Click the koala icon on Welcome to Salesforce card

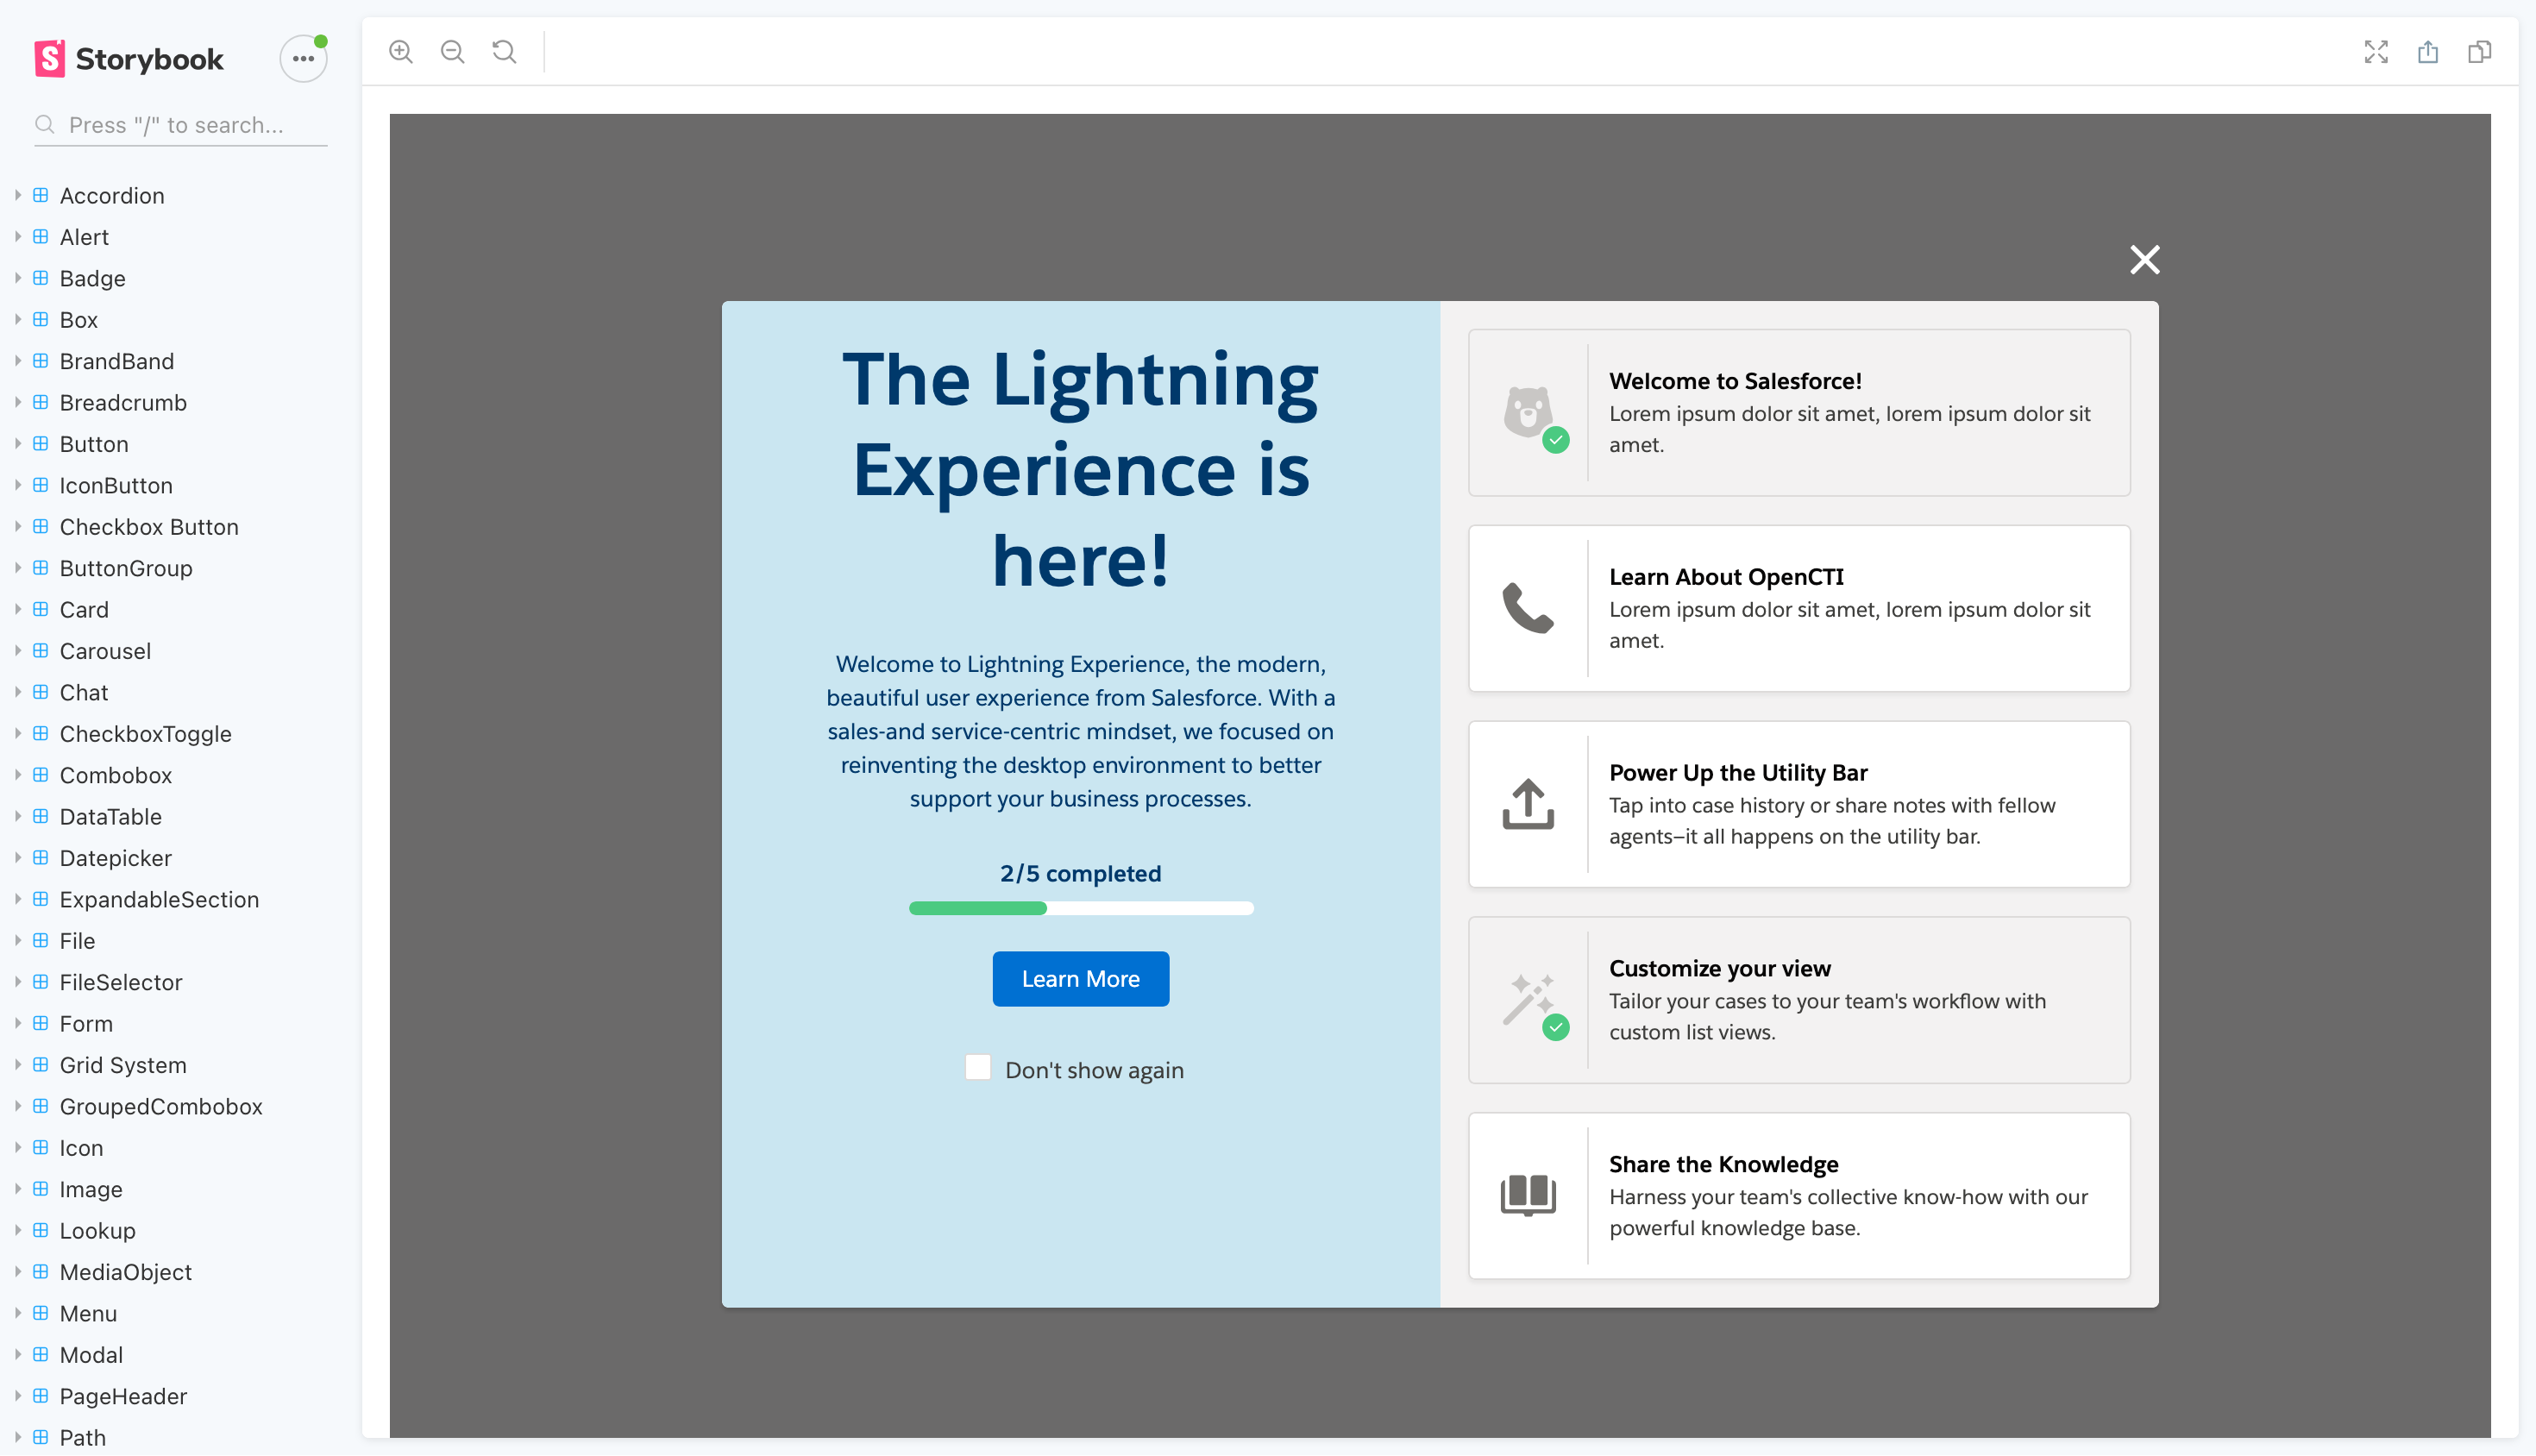(1527, 412)
